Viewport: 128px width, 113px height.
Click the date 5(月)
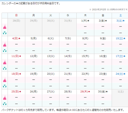click(x=34, y=38)
